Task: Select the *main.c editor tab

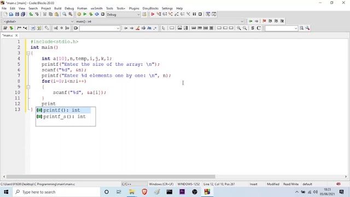Action: tap(8, 35)
